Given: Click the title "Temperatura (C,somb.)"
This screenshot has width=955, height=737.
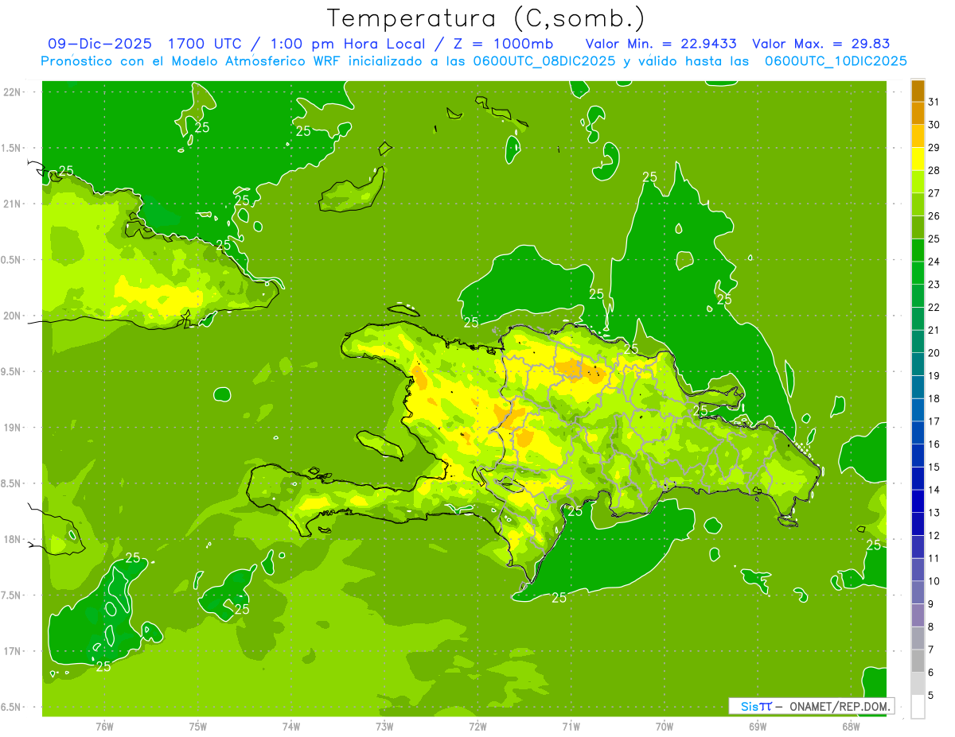Looking at the screenshot, I should click(x=486, y=19).
